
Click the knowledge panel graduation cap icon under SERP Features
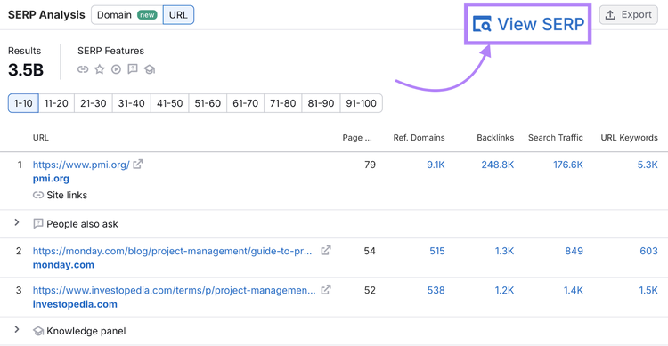coord(149,69)
